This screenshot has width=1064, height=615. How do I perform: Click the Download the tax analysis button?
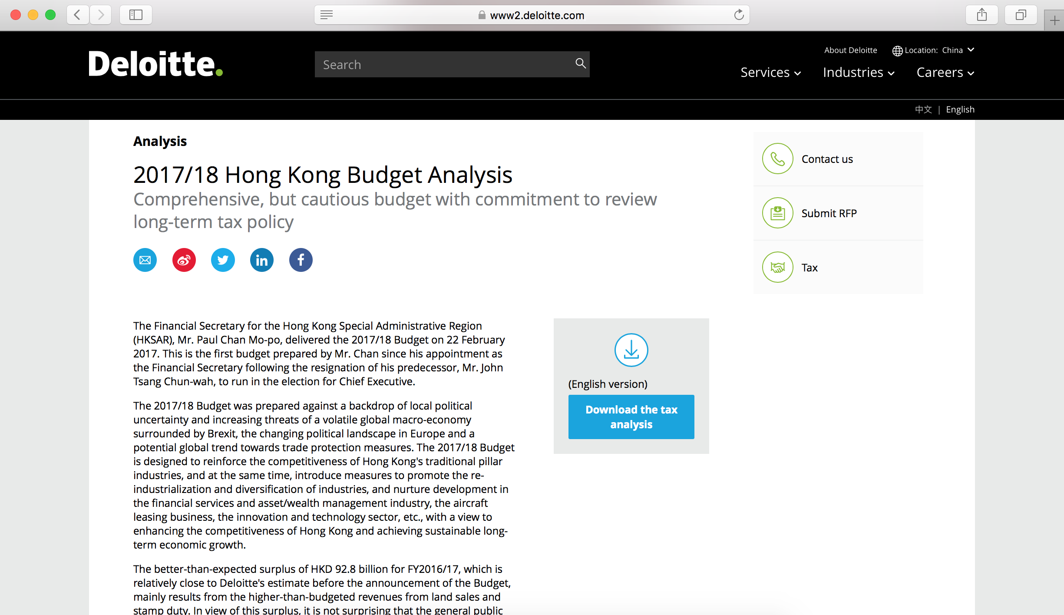pyautogui.click(x=631, y=417)
